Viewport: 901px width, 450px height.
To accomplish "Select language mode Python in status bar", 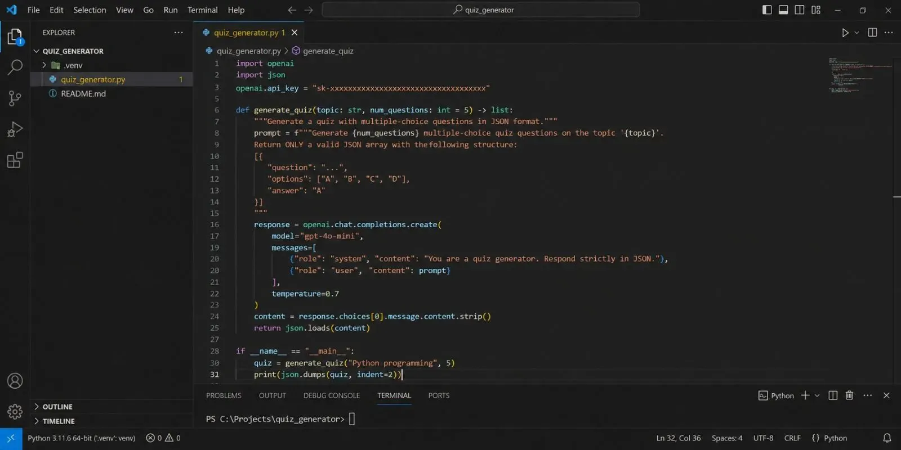I will coord(829,438).
